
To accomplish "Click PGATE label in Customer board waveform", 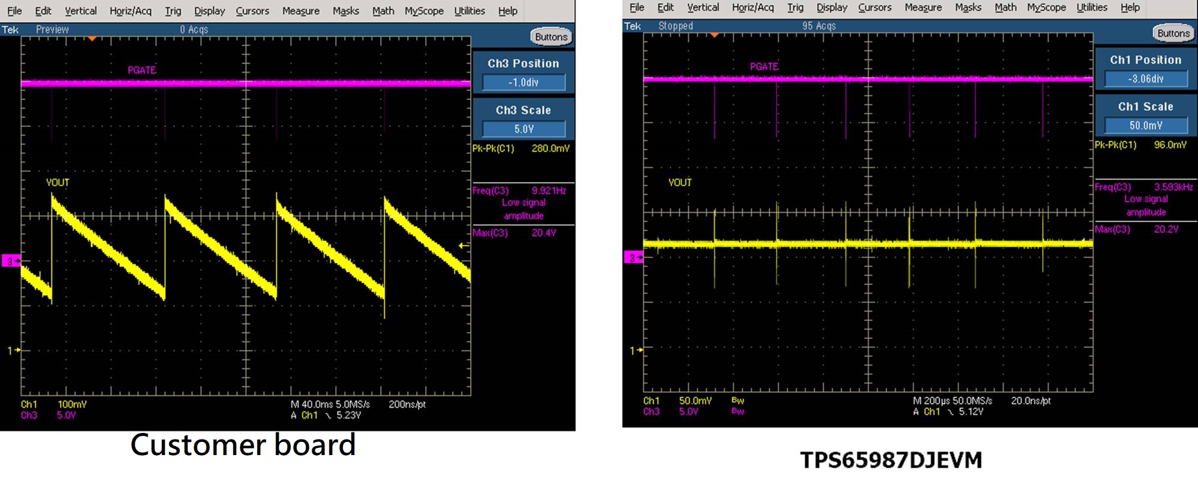I will tap(142, 70).
